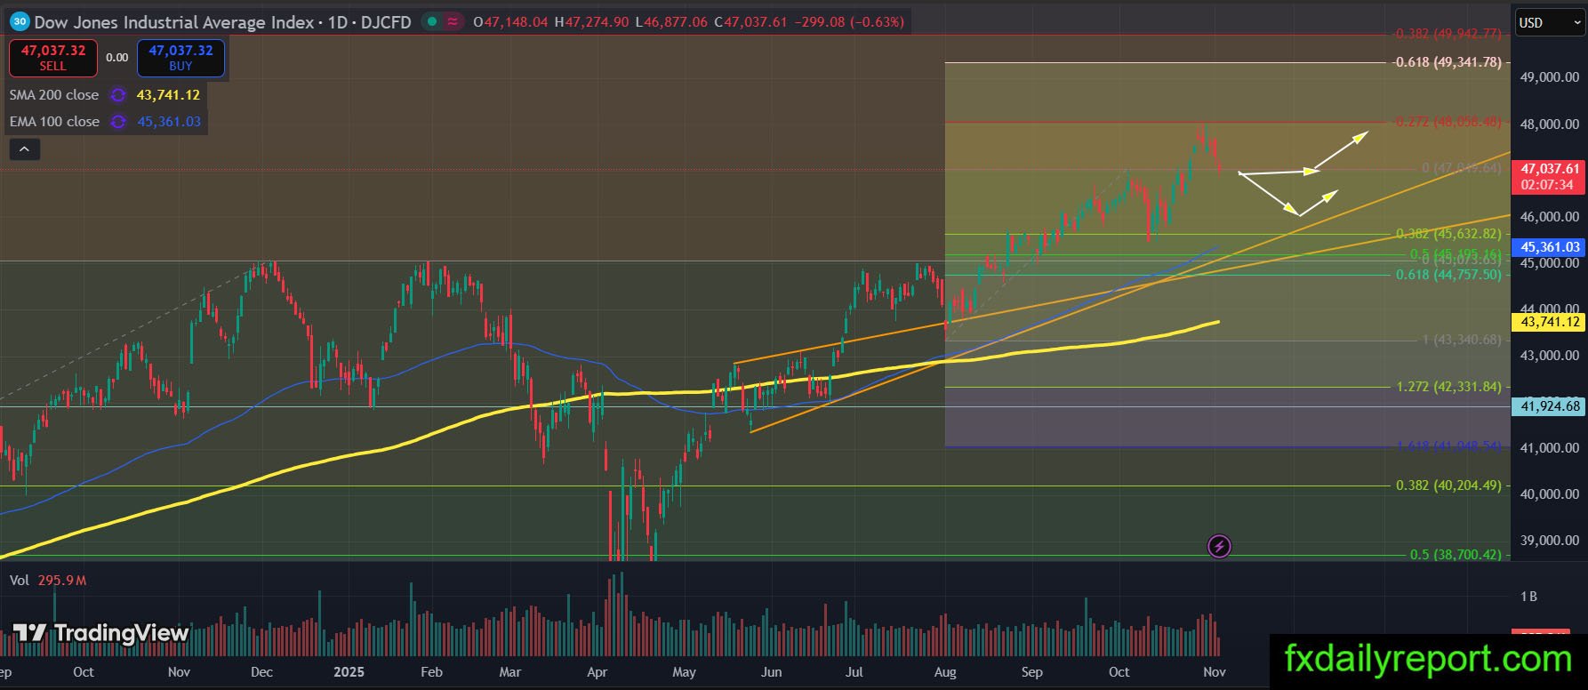Click the H47,274.90 high value in header

(591, 22)
